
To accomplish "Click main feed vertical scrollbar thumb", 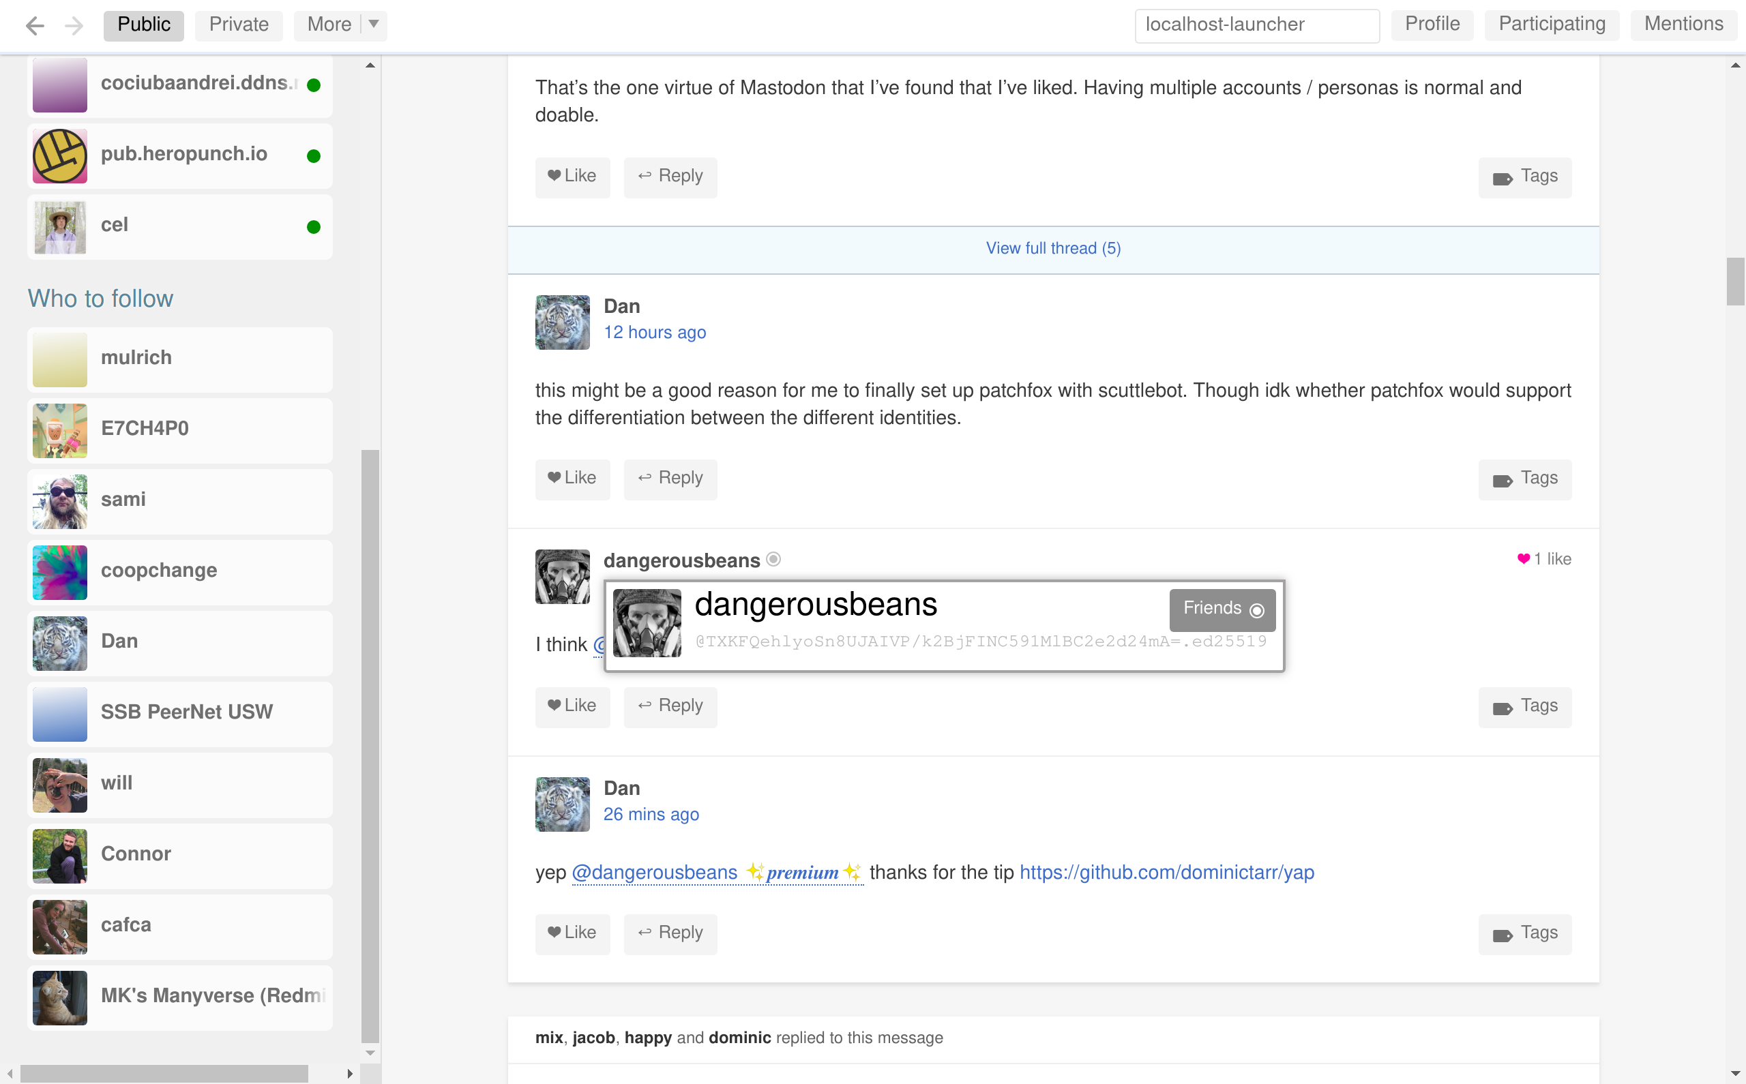I will [x=1735, y=281].
